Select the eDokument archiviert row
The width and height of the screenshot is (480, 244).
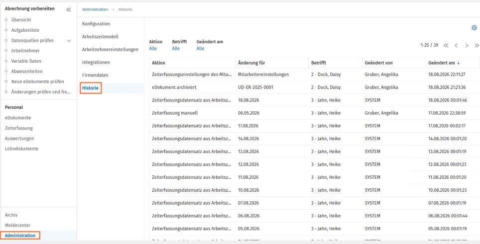point(314,87)
